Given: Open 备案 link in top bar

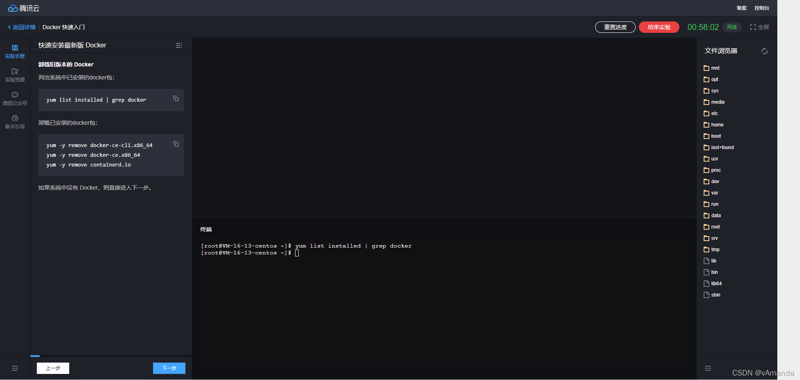Looking at the screenshot, I should [x=742, y=8].
